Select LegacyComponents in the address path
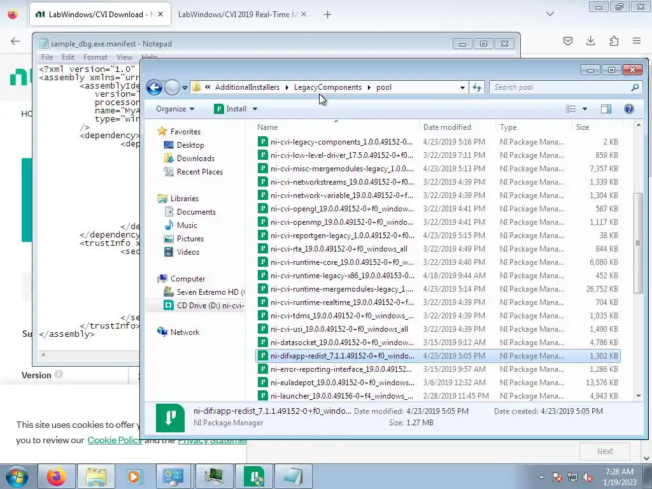The width and height of the screenshot is (652, 489). pos(328,87)
